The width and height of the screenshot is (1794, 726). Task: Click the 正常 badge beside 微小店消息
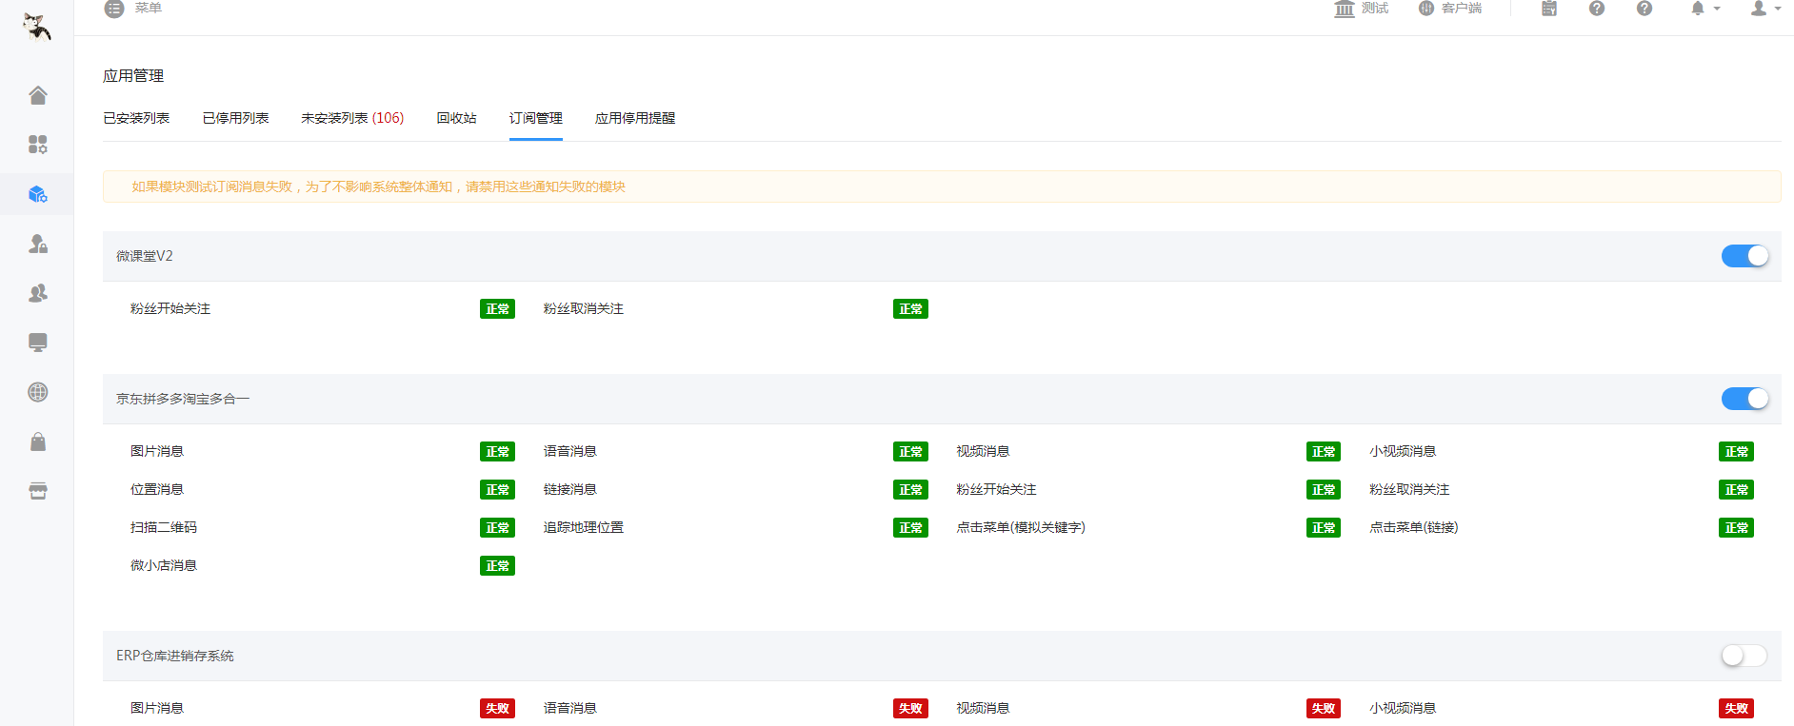(x=497, y=566)
